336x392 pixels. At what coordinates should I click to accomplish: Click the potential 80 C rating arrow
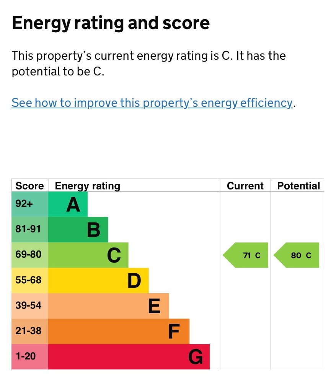(x=297, y=255)
